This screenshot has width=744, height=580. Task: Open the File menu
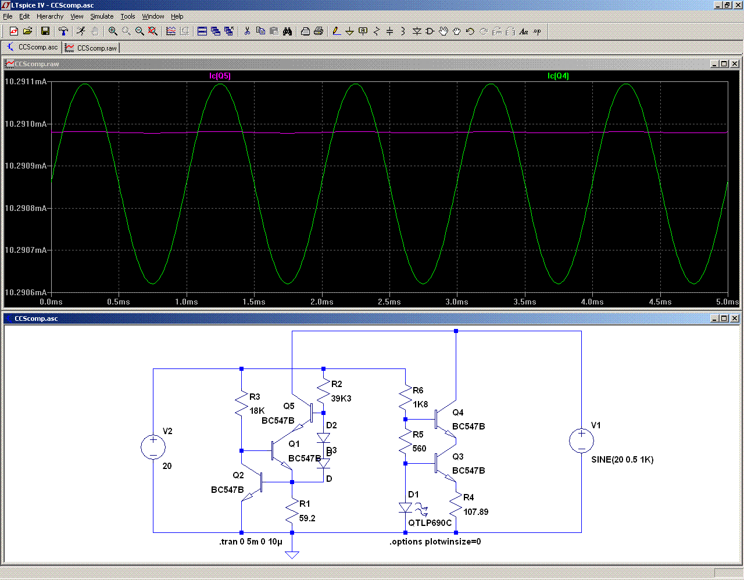pyautogui.click(x=8, y=16)
